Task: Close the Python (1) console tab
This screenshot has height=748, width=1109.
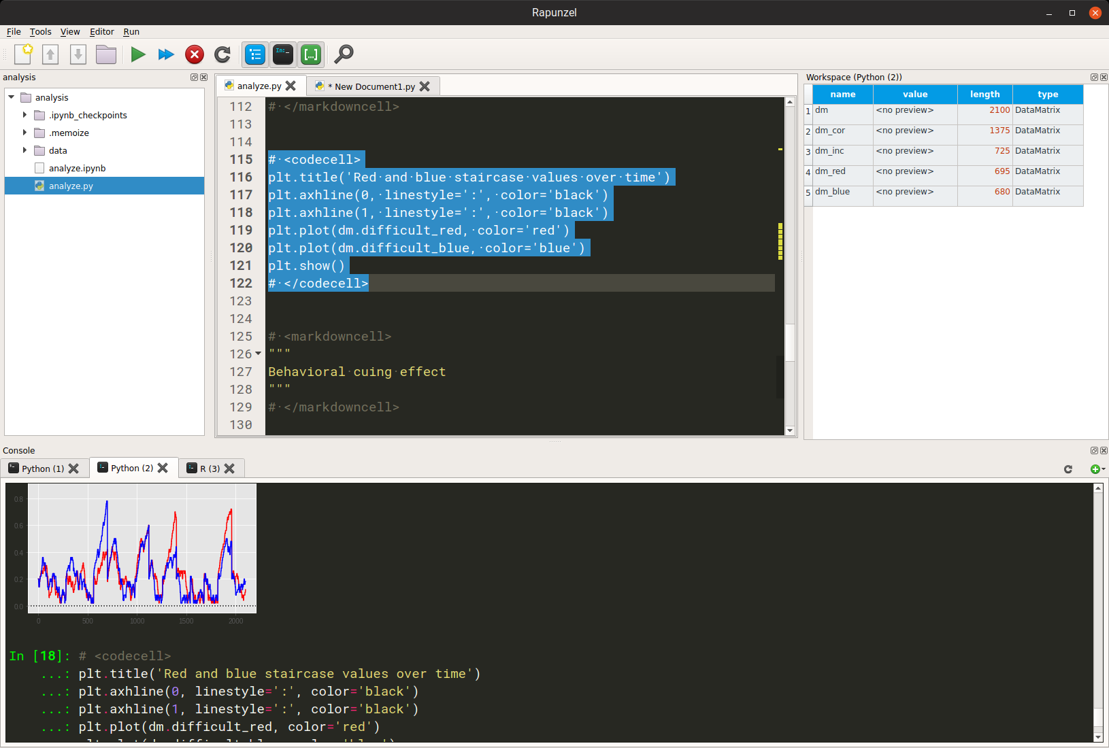Action: click(73, 469)
